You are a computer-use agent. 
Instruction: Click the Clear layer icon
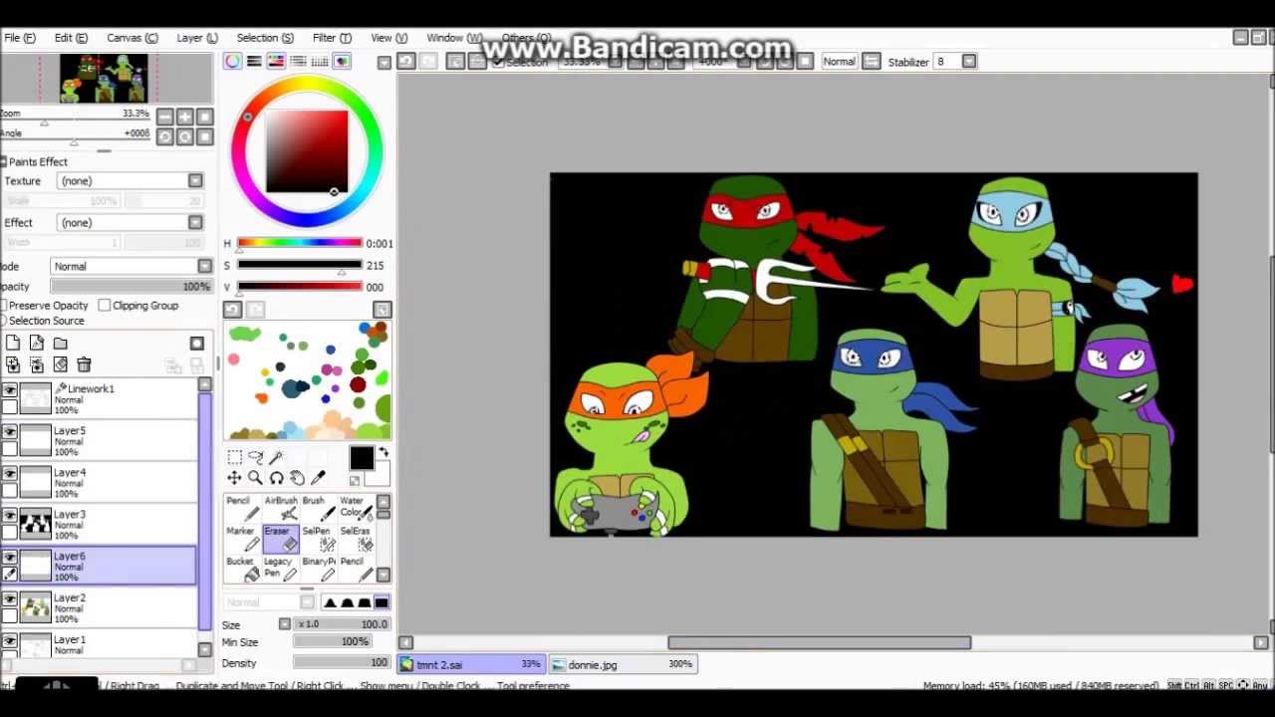point(61,365)
